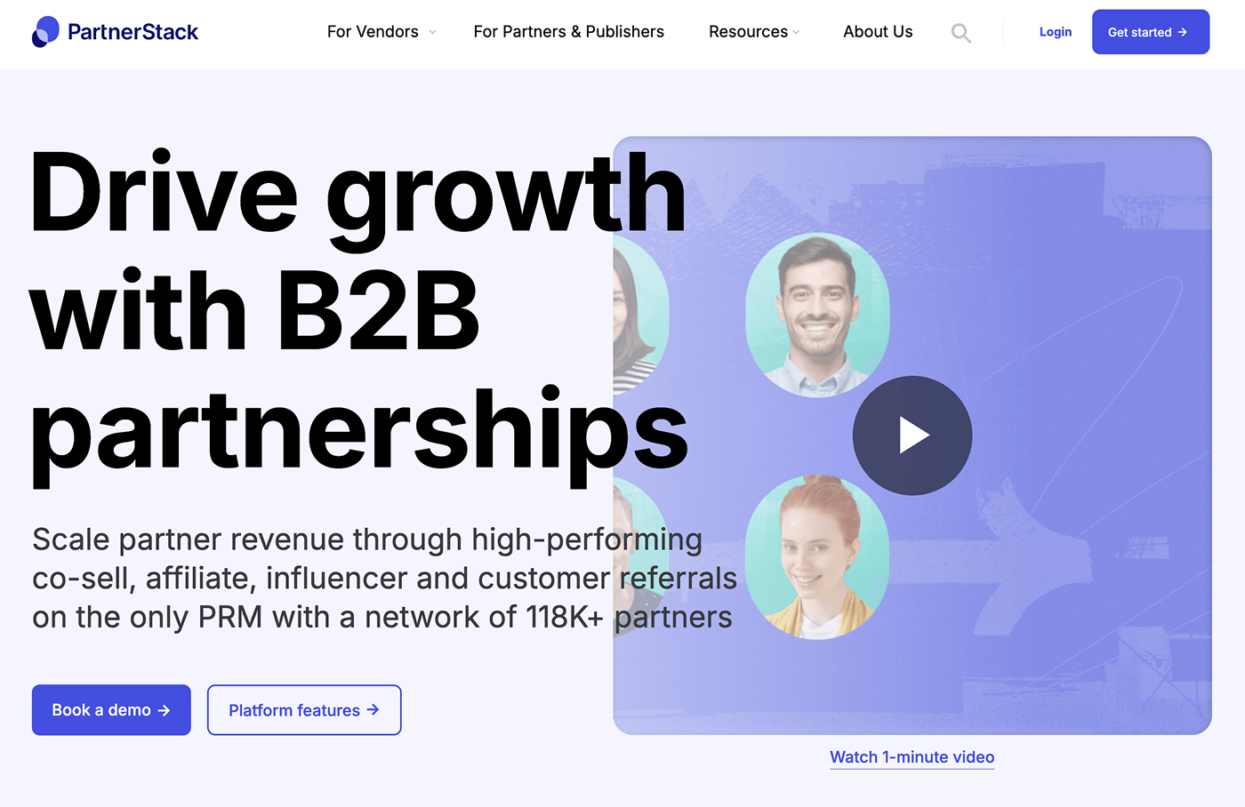Viewport: 1245px width, 807px height.
Task: Click the Login link
Action: pos(1056,32)
